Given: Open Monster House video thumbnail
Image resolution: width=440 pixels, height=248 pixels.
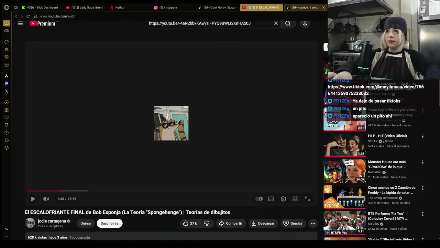Looking at the screenshot, I should (x=344, y=170).
